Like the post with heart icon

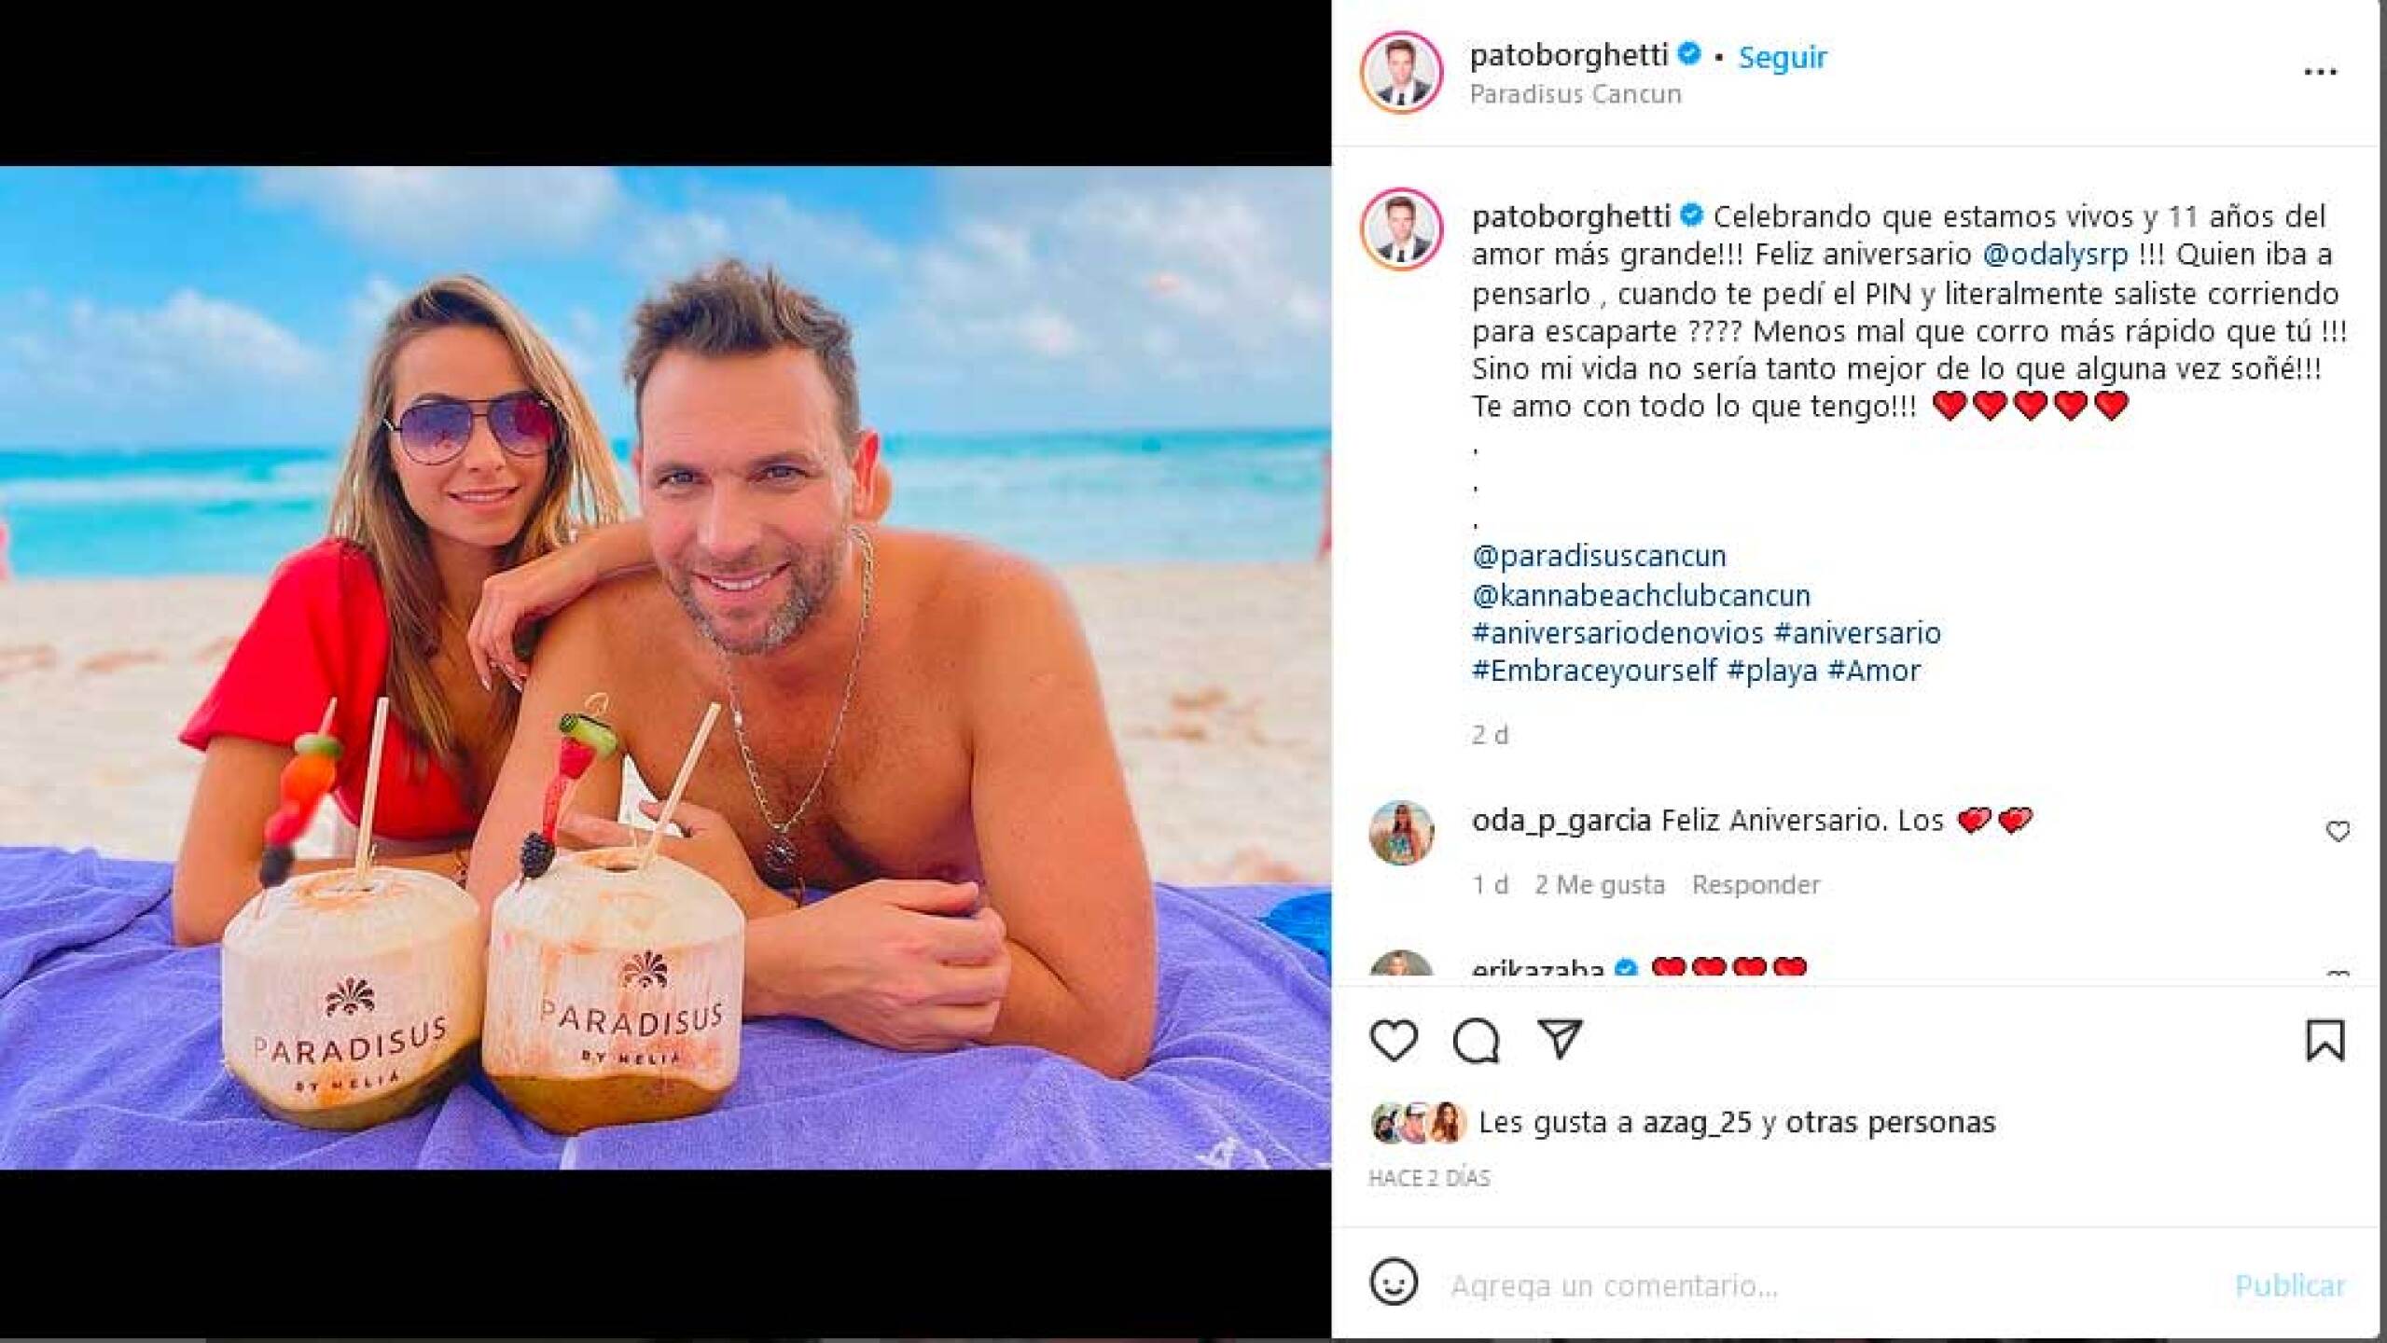pos(1394,1040)
